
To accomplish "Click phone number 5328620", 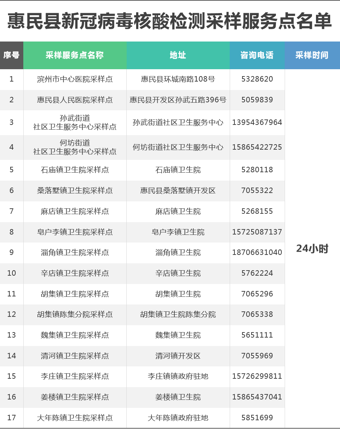I will 257,79.
